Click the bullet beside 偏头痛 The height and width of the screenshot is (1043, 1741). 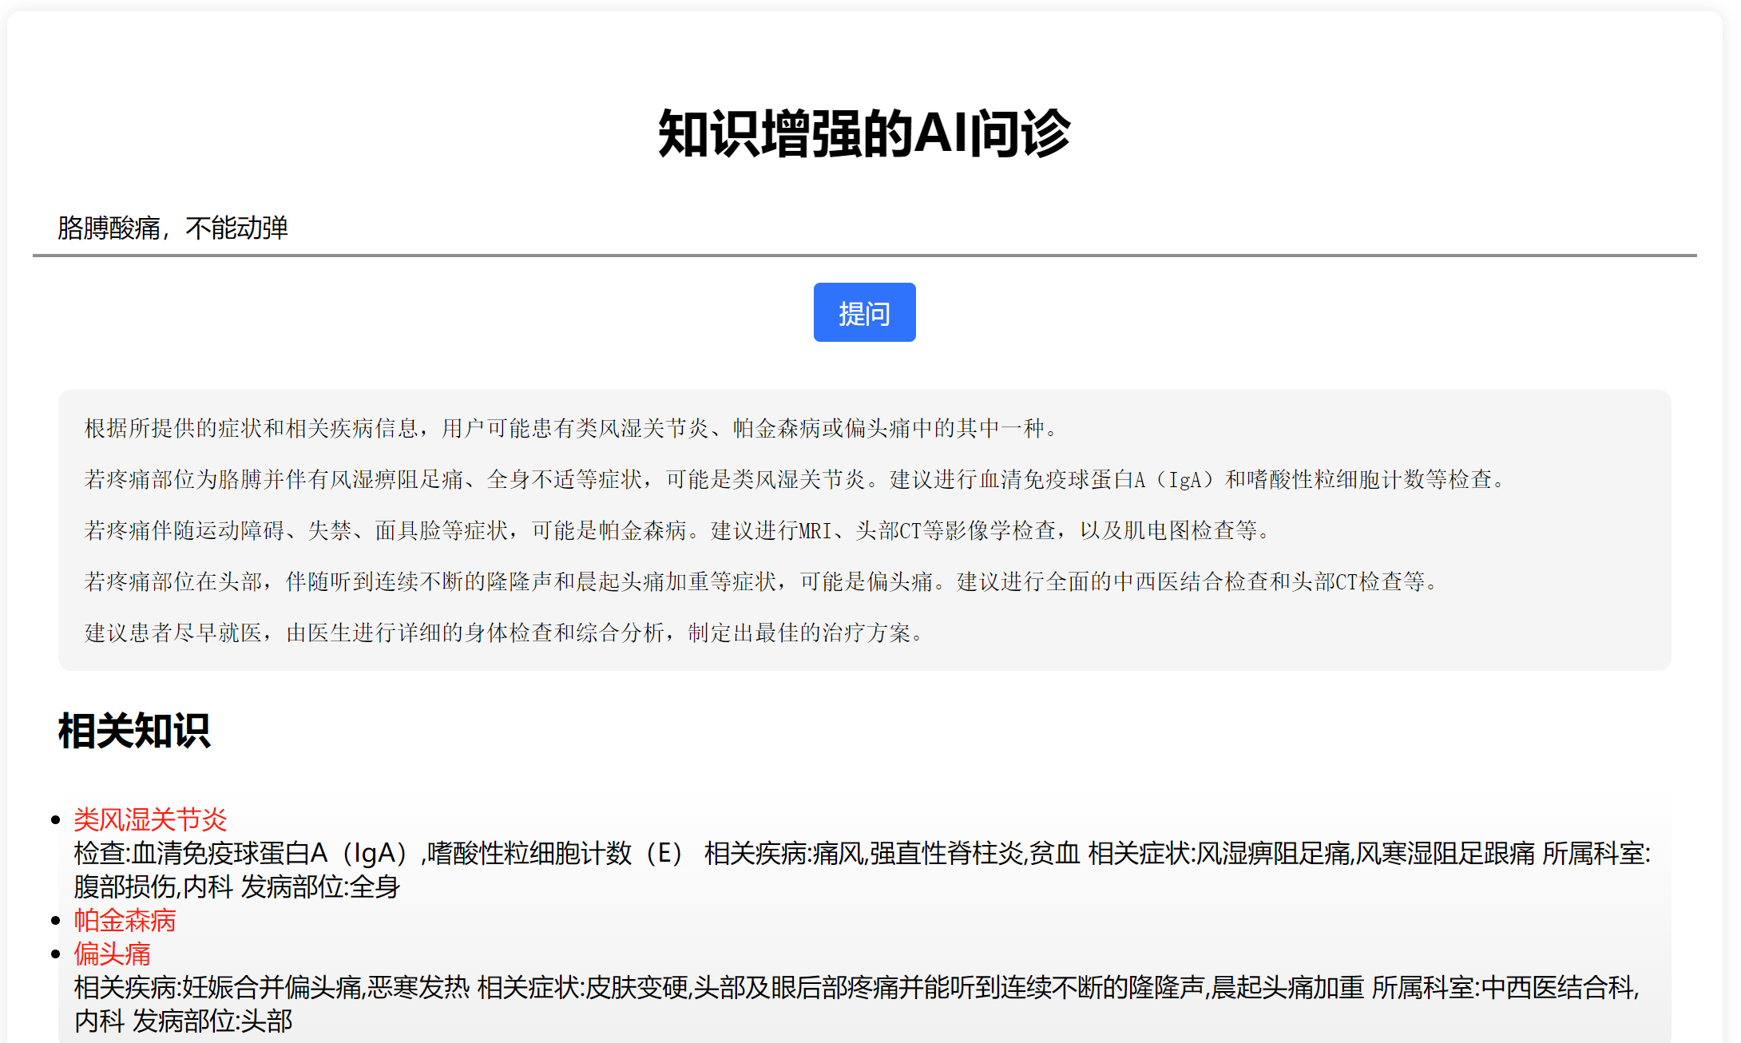click(x=56, y=954)
